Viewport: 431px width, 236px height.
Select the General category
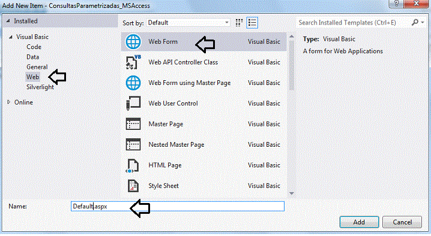tap(37, 67)
